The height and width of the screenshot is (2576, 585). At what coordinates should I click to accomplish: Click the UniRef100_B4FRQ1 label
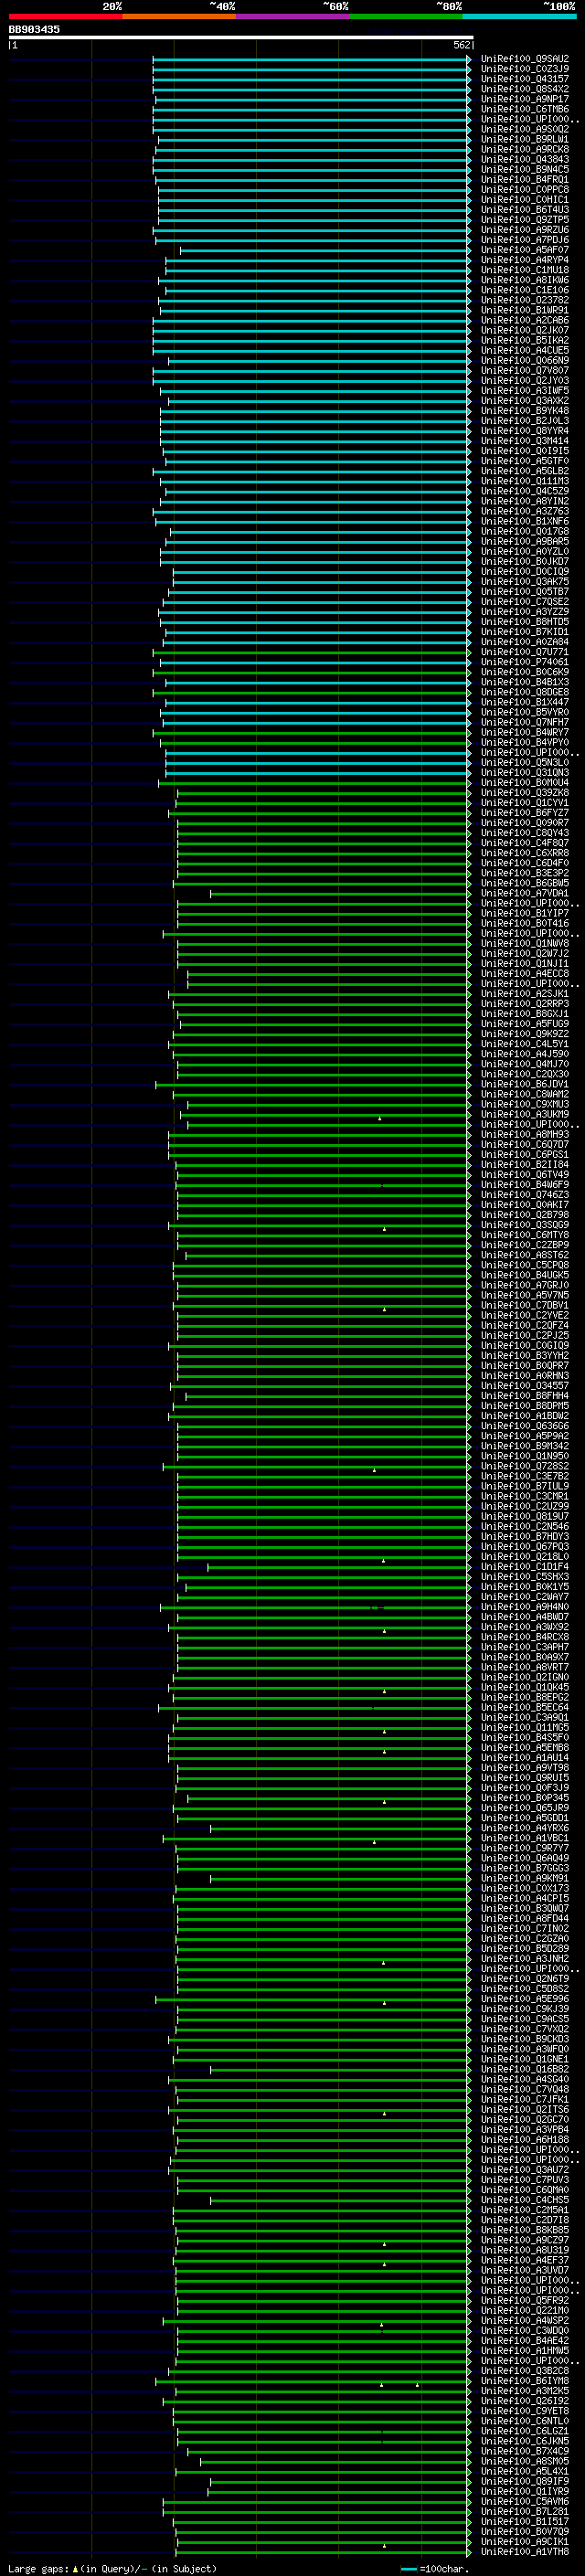coord(525,179)
